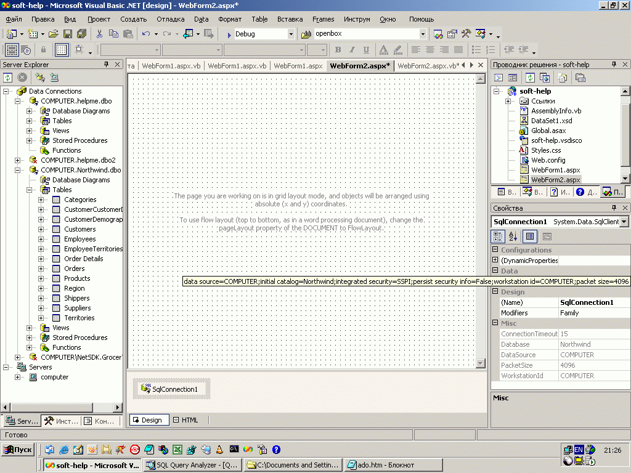This screenshot has width=631, height=473.
Task: Click the Modifiers property value Family
Action: pos(594,313)
